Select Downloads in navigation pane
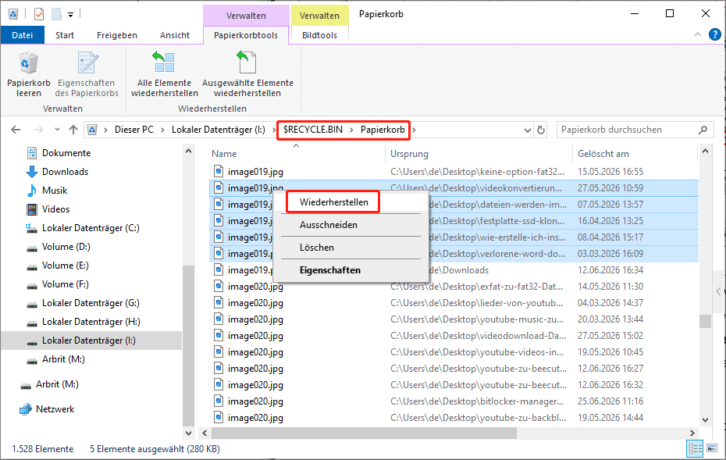 point(65,172)
